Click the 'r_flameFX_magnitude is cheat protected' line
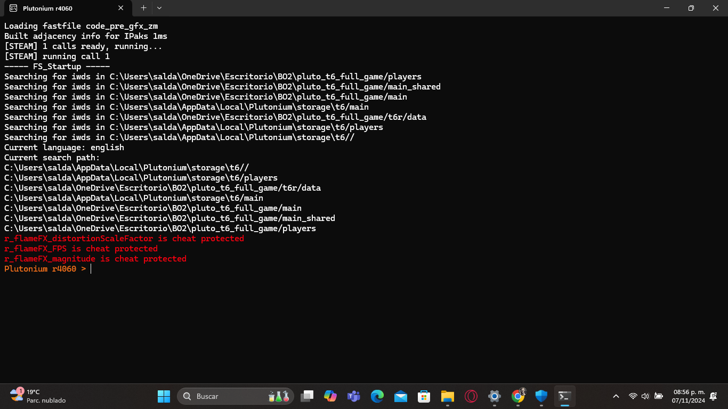This screenshot has width=728, height=409. coord(95,259)
